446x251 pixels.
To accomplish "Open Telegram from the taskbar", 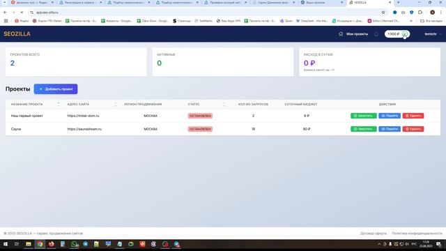I will pyautogui.click(x=85, y=244).
